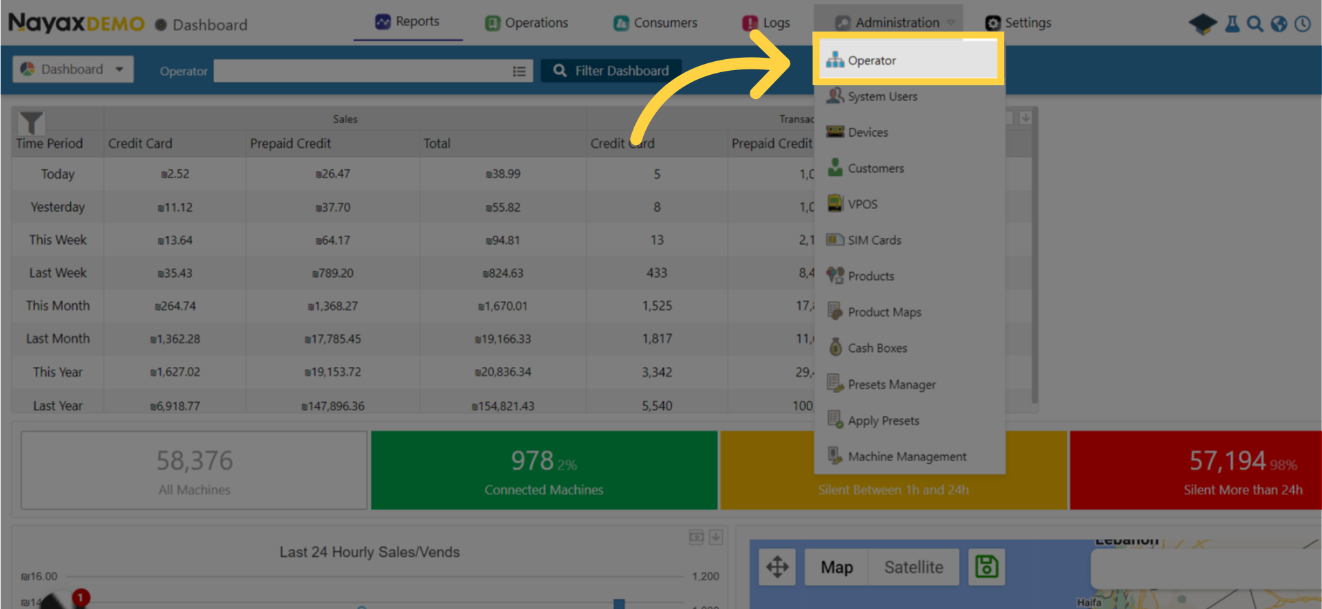Switch map to Map view

836,567
